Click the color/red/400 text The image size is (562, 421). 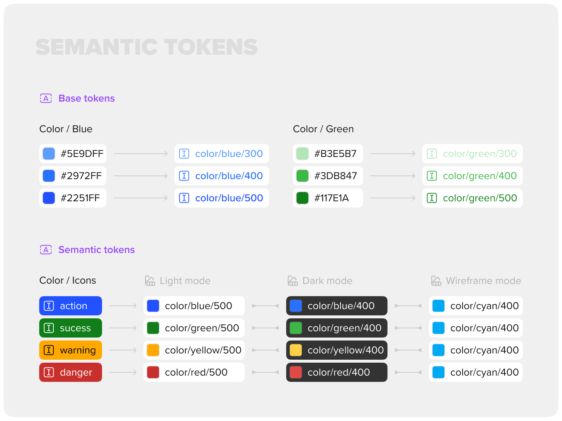[x=339, y=372]
